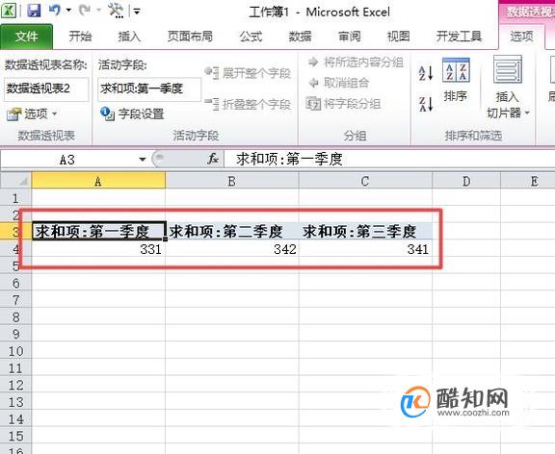Click the Undo arrow icon
Viewport: 555px width, 454px height.
pos(55,10)
